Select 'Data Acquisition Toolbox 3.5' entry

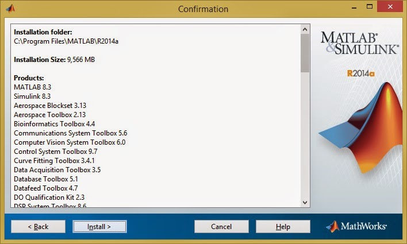(57, 170)
